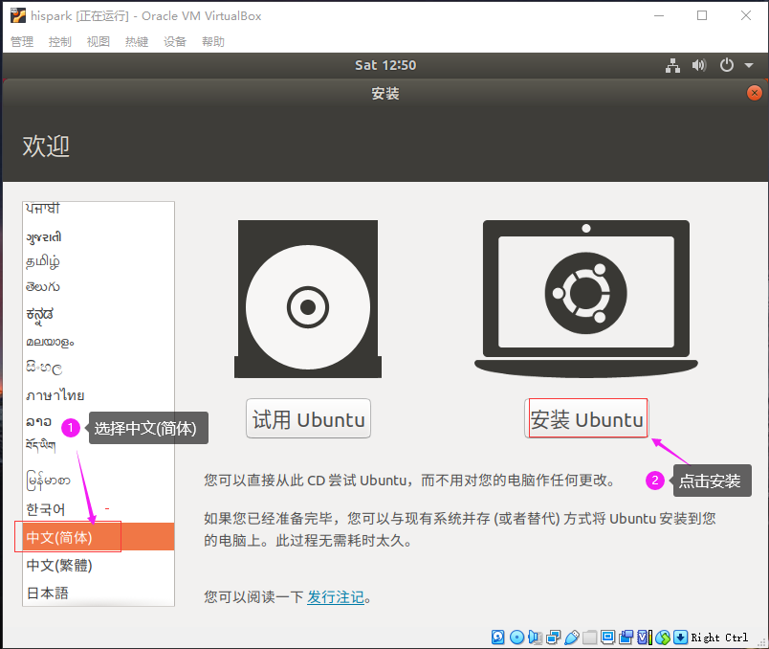Image resolution: width=769 pixels, height=649 pixels.
Task: Click the volume icon in Ubuntu top panel
Action: (x=699, y=65)
